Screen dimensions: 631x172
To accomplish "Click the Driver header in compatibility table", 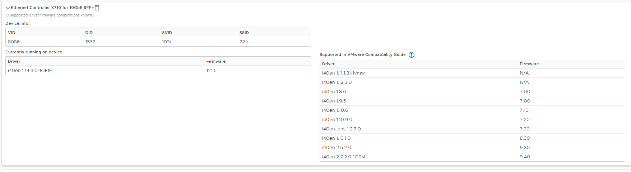I will point(328,64).
